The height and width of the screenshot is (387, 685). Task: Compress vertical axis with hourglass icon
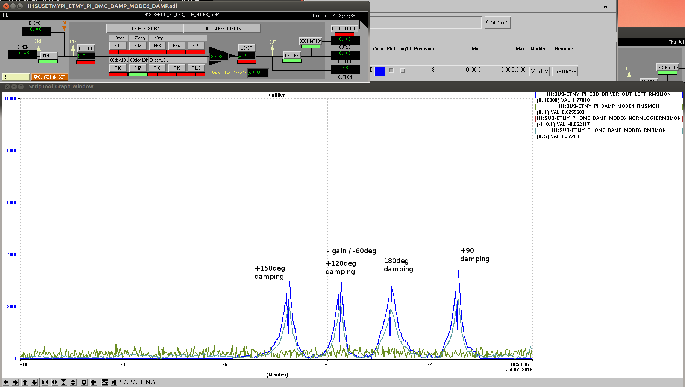(64, 382)
